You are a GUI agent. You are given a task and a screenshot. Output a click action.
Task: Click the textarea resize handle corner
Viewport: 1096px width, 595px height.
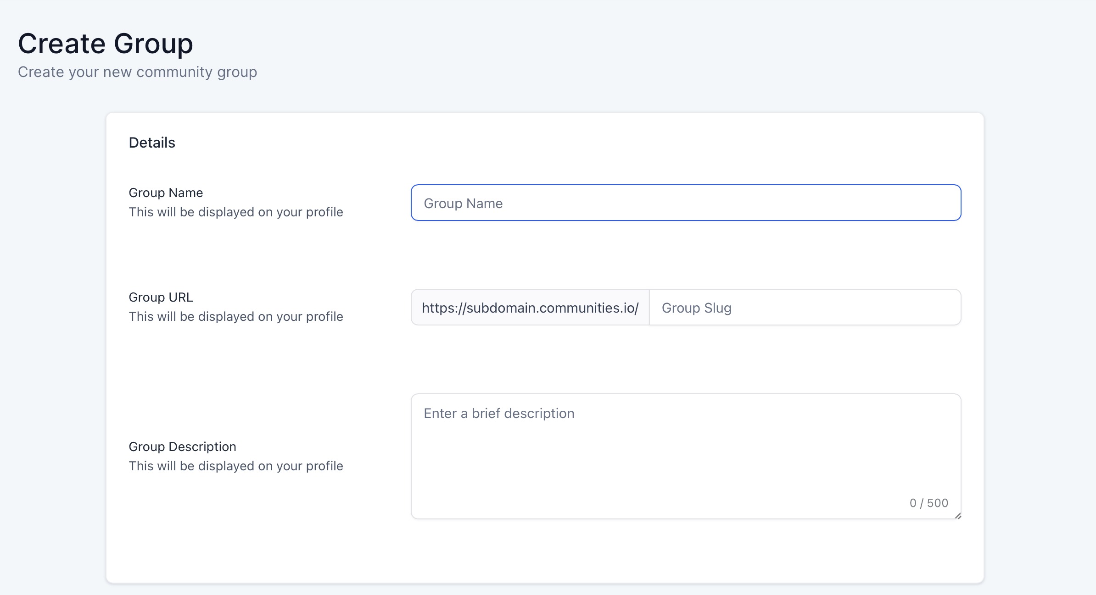(958, 516)
